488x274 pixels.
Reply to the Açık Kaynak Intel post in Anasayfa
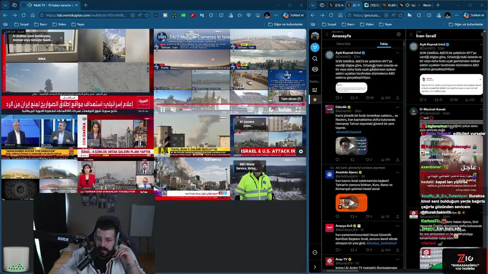[x=337, y=98]
